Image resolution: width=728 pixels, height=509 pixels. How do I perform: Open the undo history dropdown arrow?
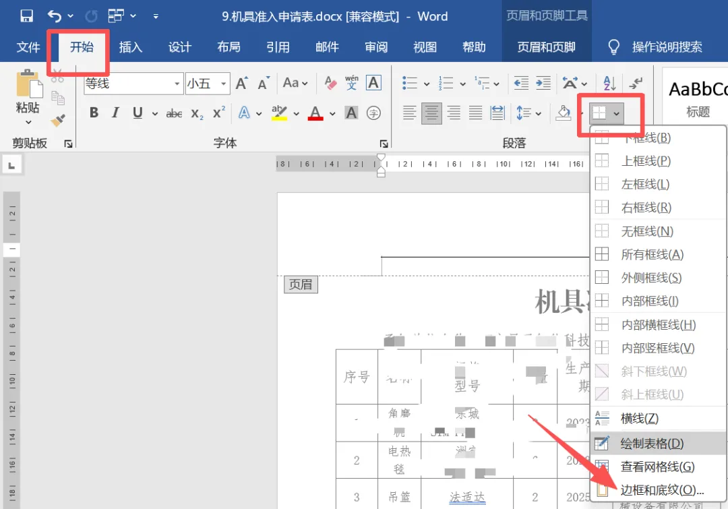pos(71,16)
